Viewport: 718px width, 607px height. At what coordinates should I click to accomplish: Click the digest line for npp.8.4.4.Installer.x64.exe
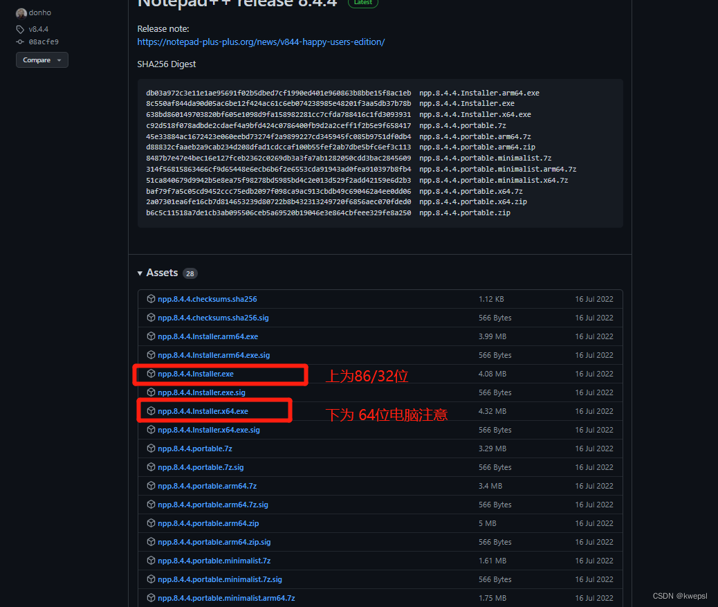[x=338, y=114]
